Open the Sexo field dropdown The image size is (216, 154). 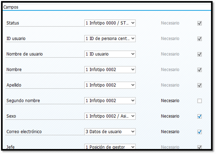click(x=110, y=116)
